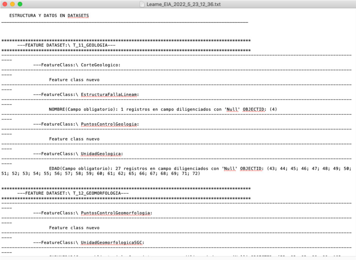Place cursor on underlined word DATASETS

click(78, 16)
